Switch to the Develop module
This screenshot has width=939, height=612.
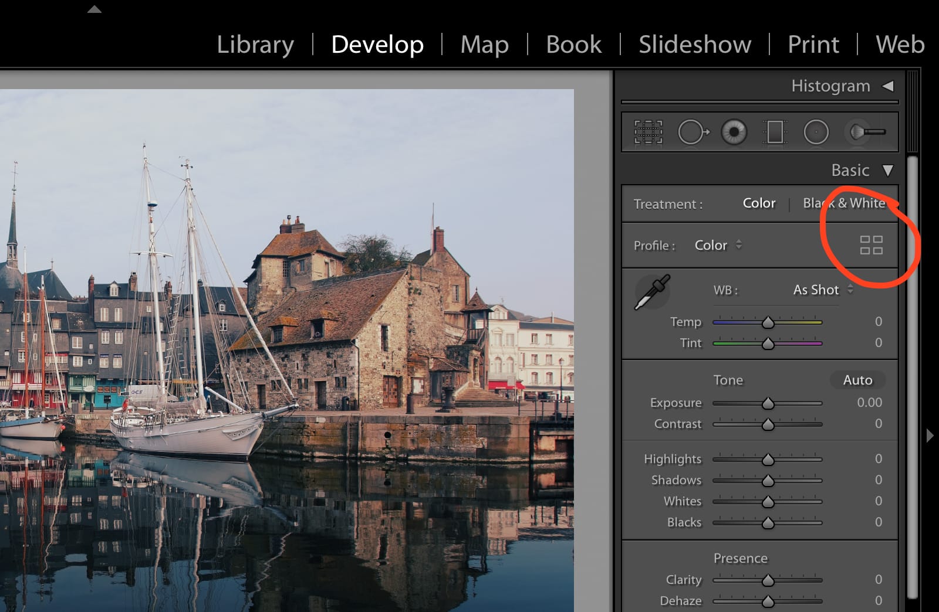pos(377,45)
